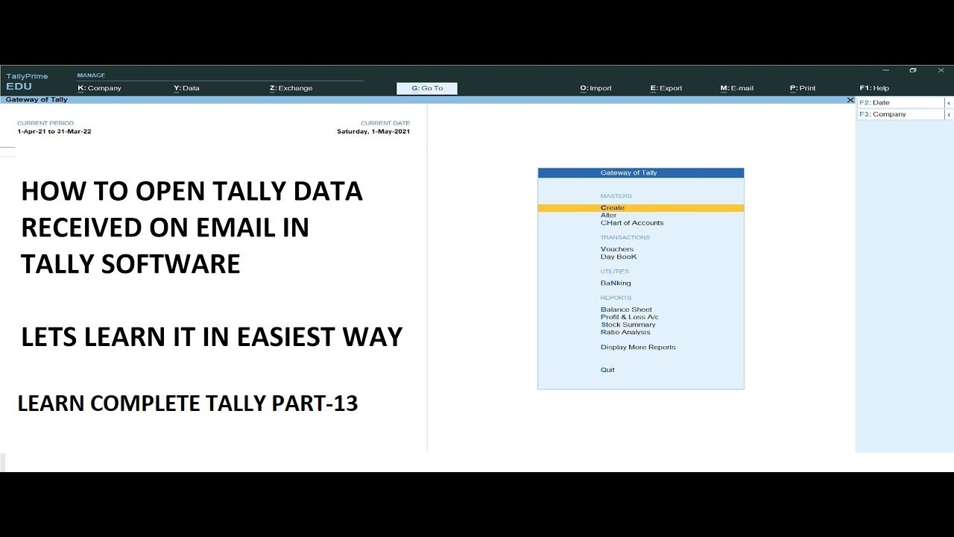This screenshot has height=537, width=954.
Task: Click Quit in Gateway of Tally menu
Action: click(x=607, y=370)
